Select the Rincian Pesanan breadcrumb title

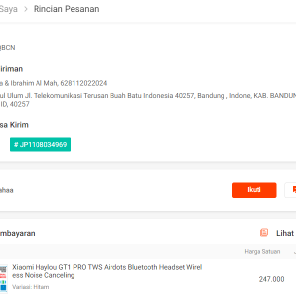tap(66, 9)
